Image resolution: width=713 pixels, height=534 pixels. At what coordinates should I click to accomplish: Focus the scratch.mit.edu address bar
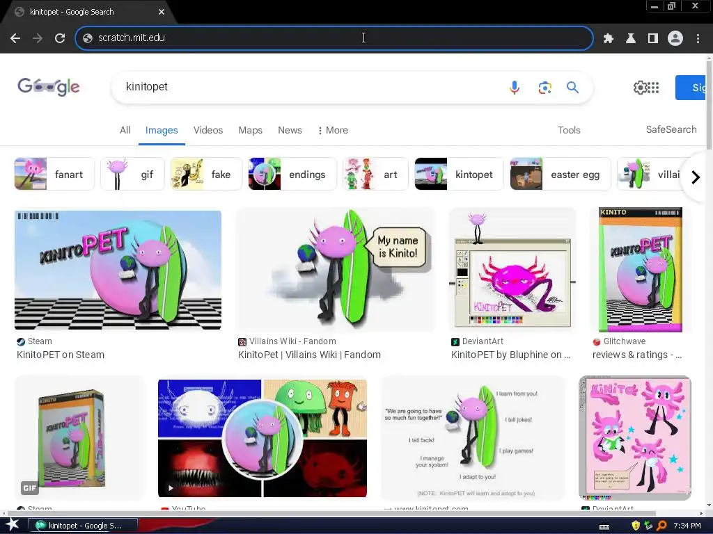pyautogui.click(x=334, y=38)
